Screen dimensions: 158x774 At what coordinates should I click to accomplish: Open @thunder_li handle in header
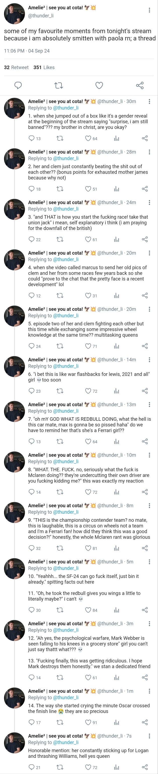[x=41, y=16]
